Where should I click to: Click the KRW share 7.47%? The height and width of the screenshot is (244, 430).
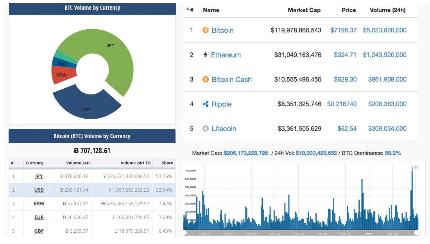point(165,204)
